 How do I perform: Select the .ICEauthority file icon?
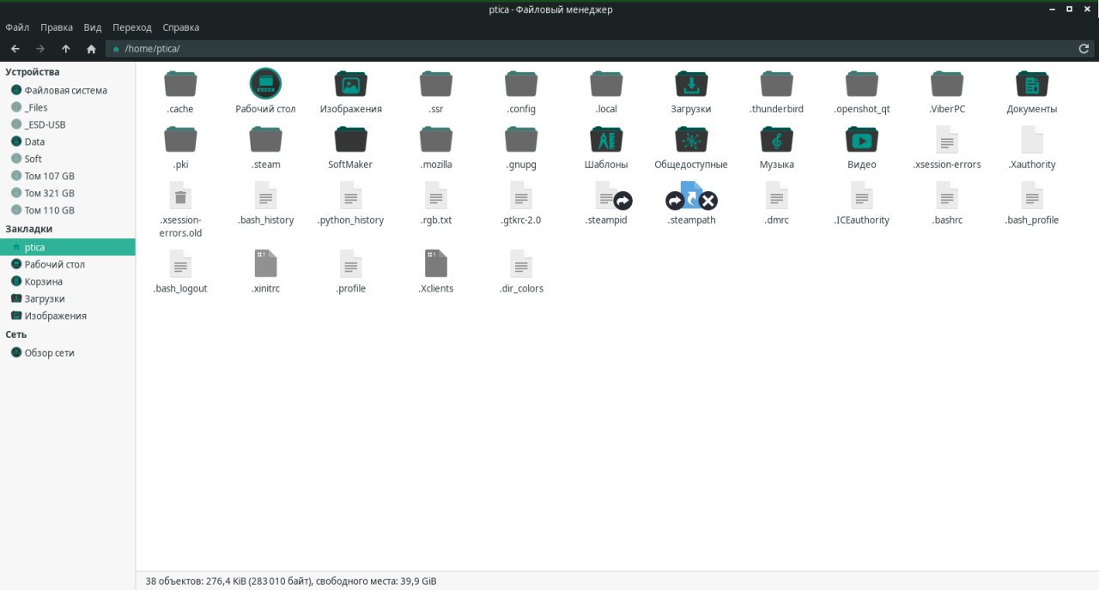[x=861, y=195]
